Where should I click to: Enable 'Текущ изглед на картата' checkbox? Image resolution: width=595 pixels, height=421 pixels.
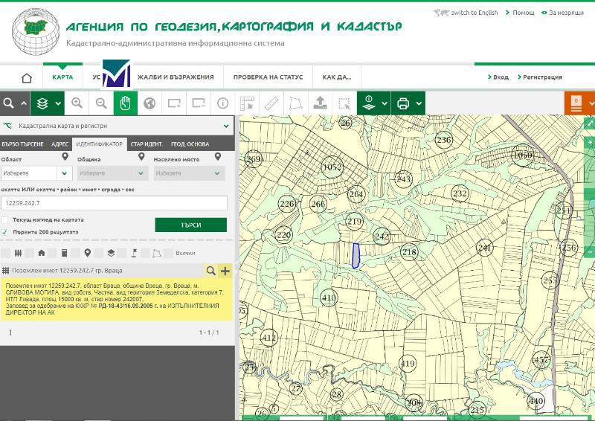pyautogui.click(x=5, y=220)
